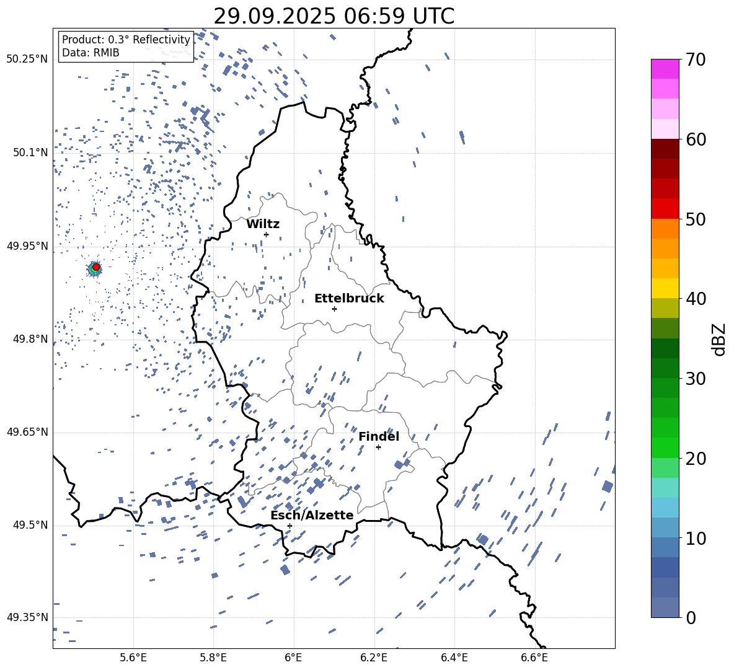This screenshot has height=670, width=734.
Task: Click the Ettelbruck station cross marker
Action: [334, 309]
